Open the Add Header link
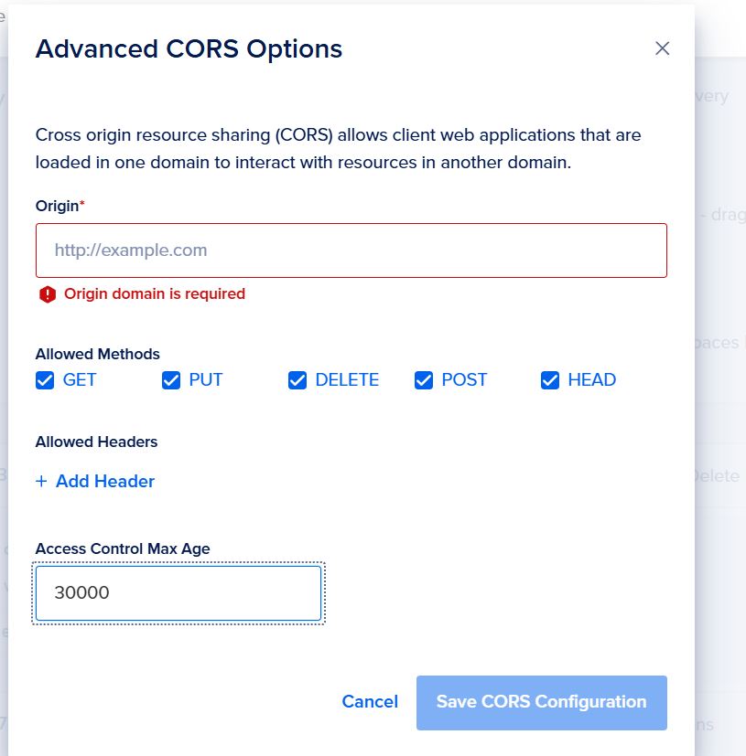This screenshot has height=756, width=746. [105, 482]
